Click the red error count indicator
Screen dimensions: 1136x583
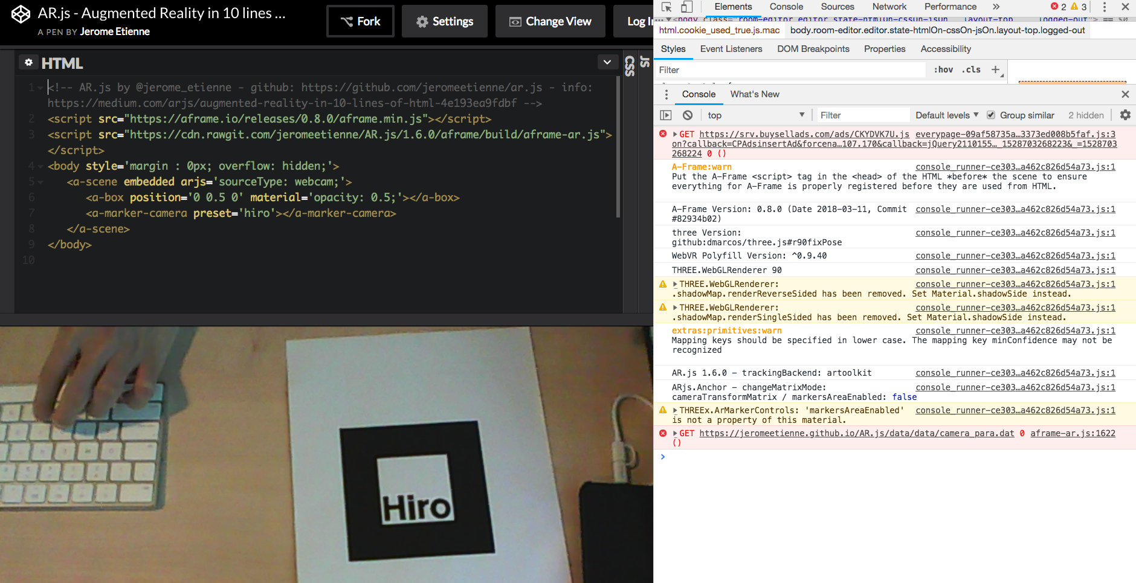tap(1059, 7)
